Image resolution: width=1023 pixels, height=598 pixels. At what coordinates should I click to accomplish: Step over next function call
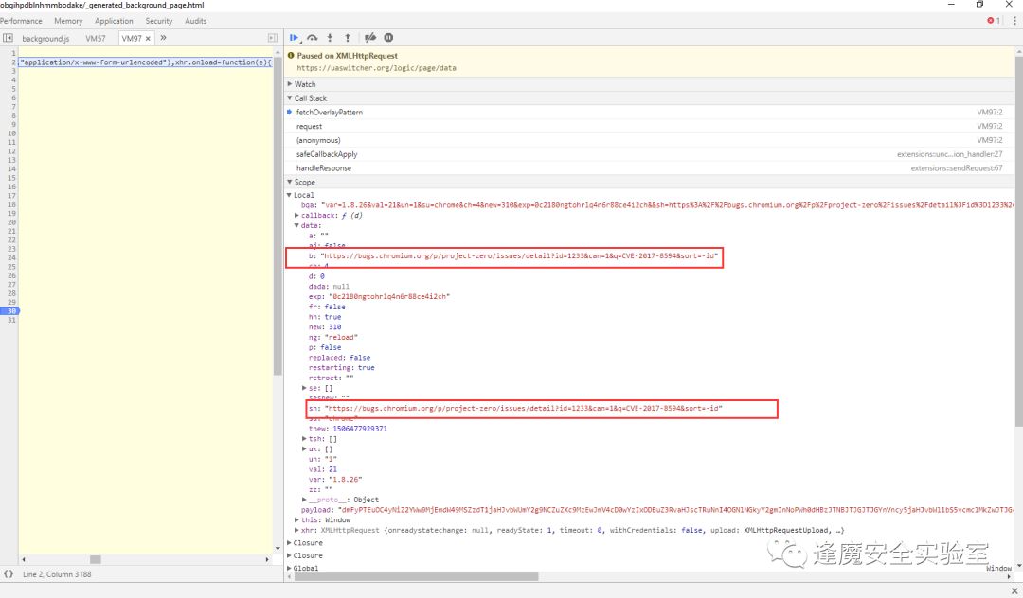[313, 38]
